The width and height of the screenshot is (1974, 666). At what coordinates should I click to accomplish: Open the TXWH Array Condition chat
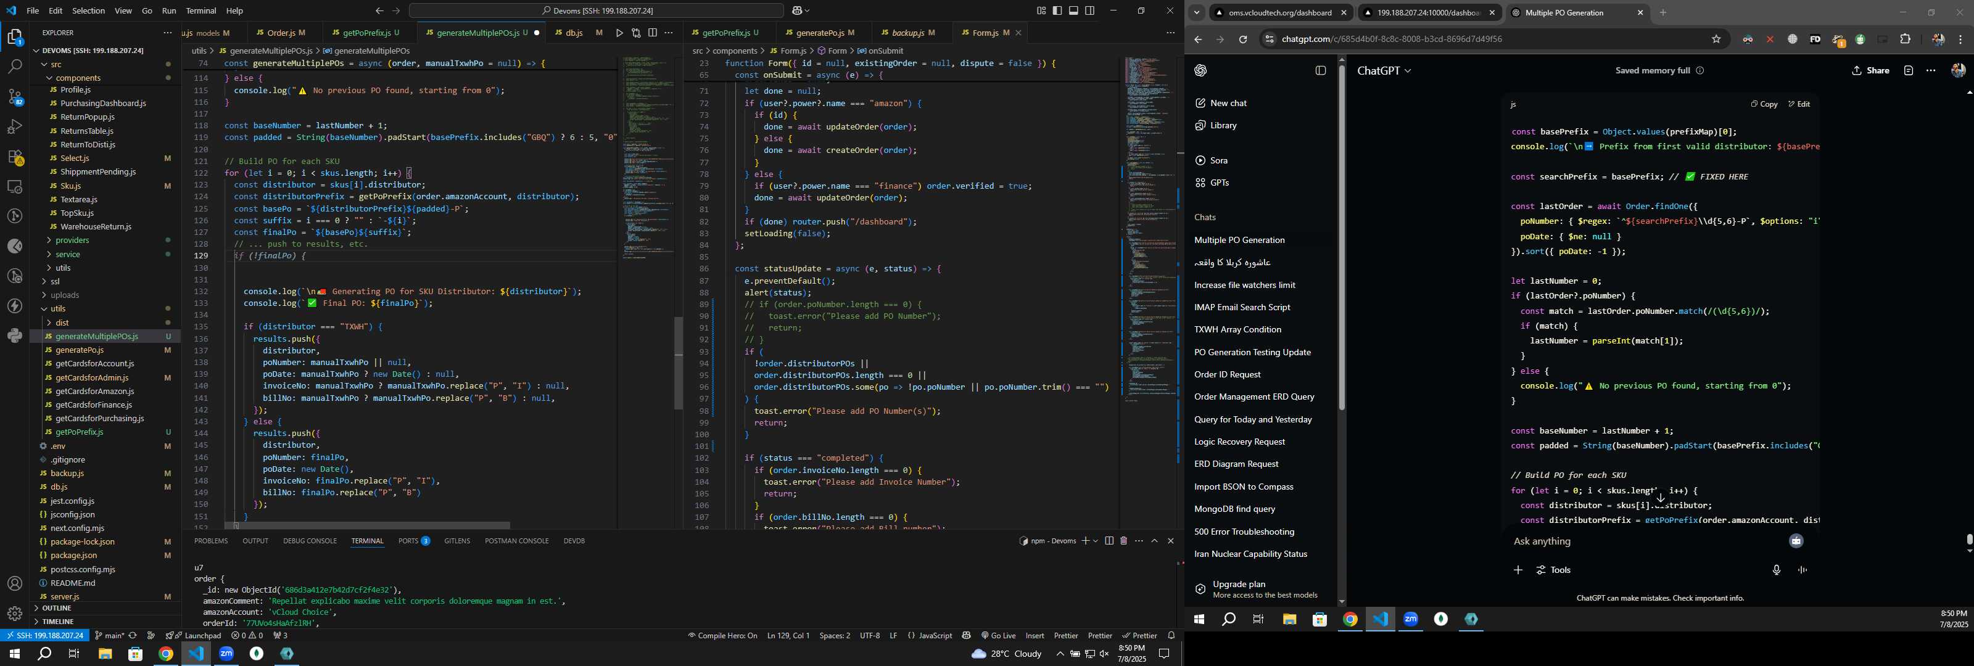(1237, 331)
